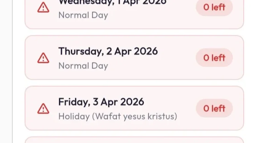Open the Thursday 2 Apr card background
This screenshot has height=143, width=256.
[x=134, y=58]
